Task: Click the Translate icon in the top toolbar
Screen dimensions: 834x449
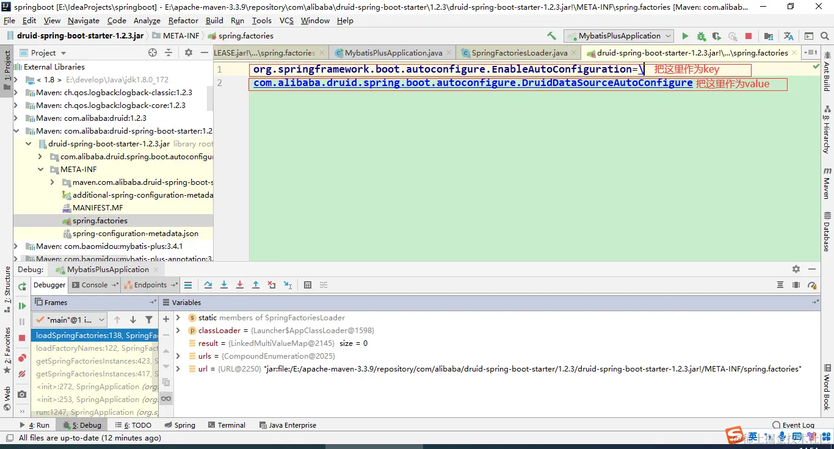Action: pos(789,36)
